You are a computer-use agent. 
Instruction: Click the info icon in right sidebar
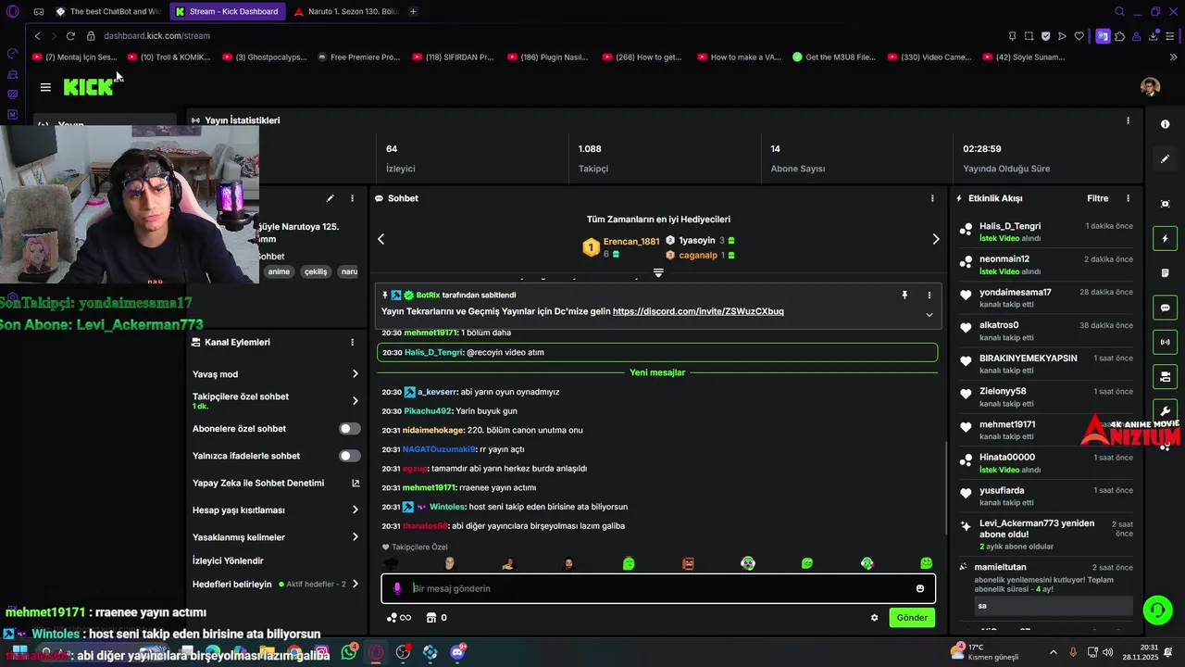pyautogui.click(x=1165, y=124)
